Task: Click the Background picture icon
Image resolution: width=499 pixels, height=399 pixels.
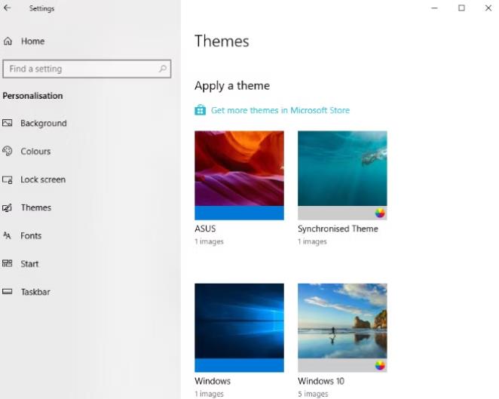Action: [x=8, y=123]
